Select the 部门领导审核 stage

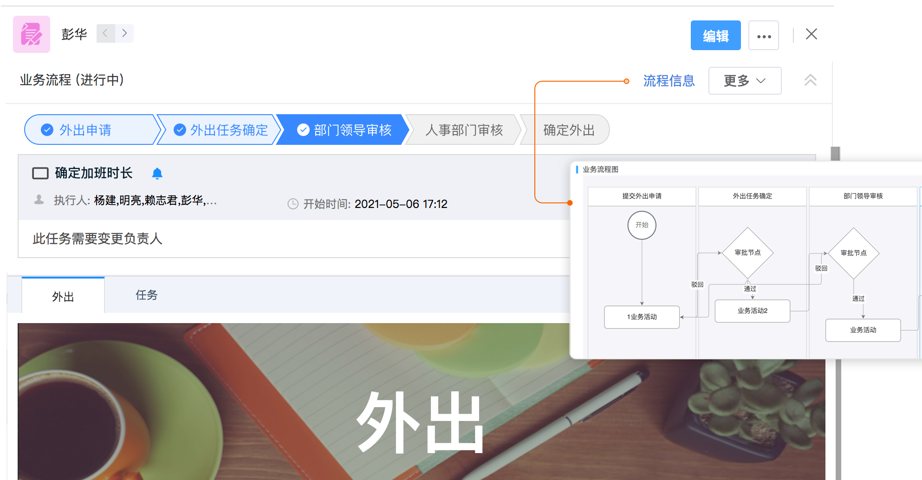click(344, 130)
